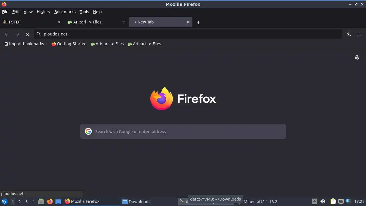Click the Firefox icon in title bar
Screen dimensions: 366x206
[x=4, y=4]
